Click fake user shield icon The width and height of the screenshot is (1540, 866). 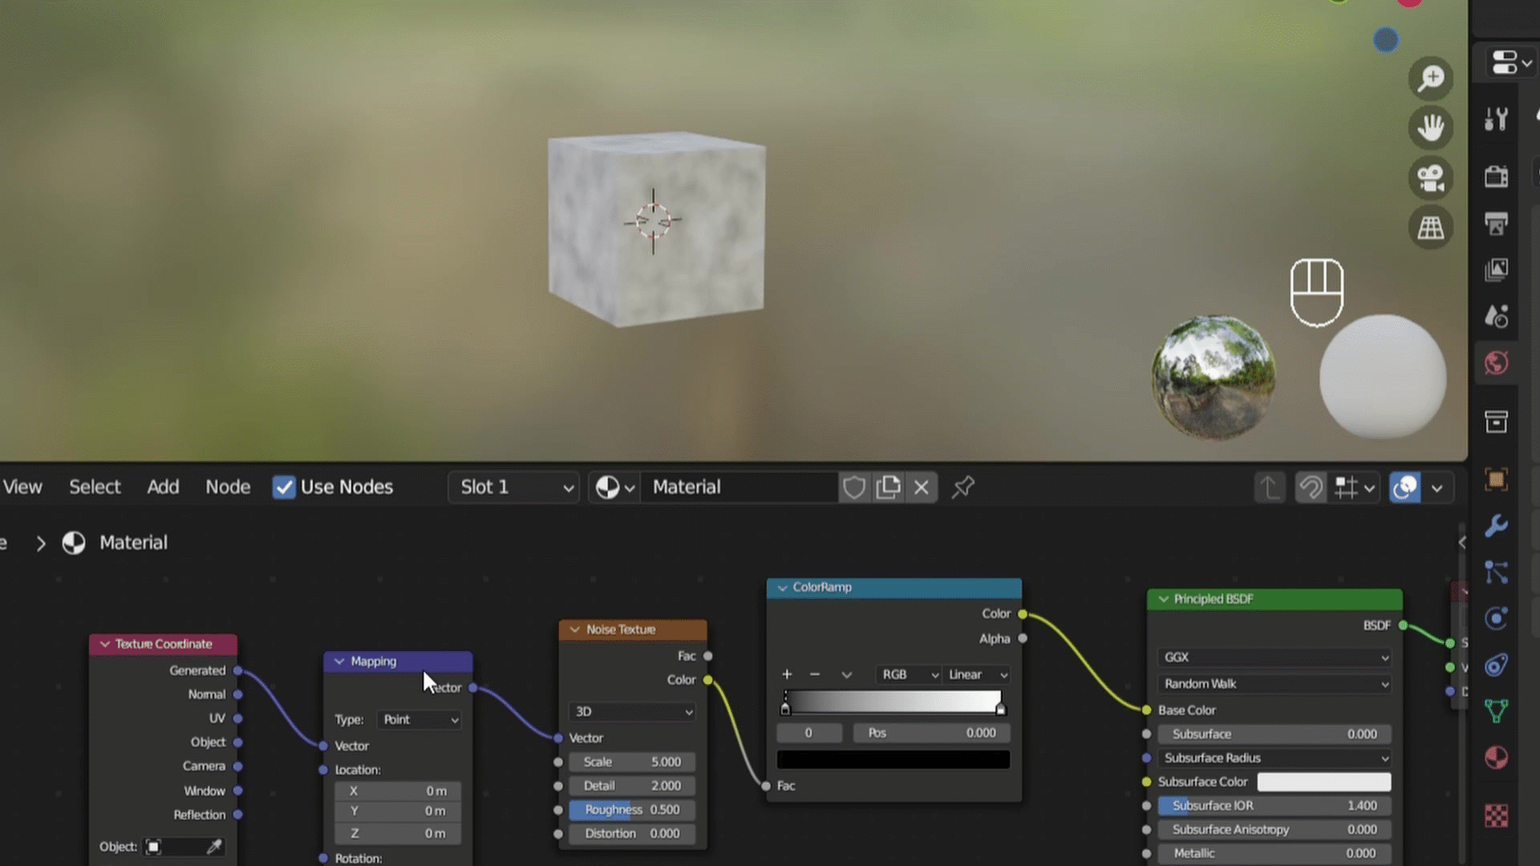(853, 487)
